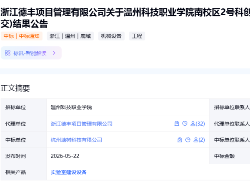Click the announcement title 浙江德丰项目管理有限公司关于温州科技职业学院
The width and height of the screenshot is (250, 188).
[125, 18]
